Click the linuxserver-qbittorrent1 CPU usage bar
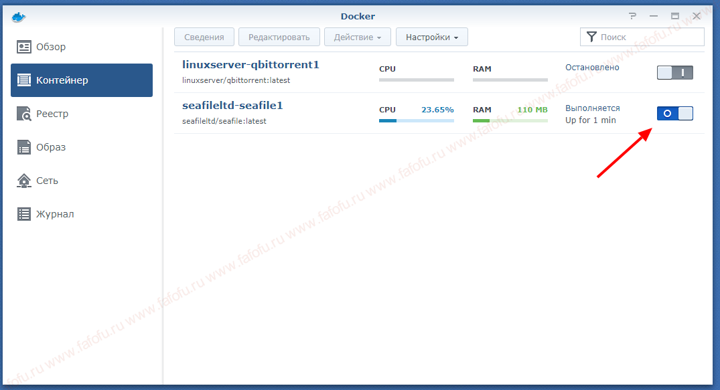This screenshot has height=390, width=720. tap(417, 80)
